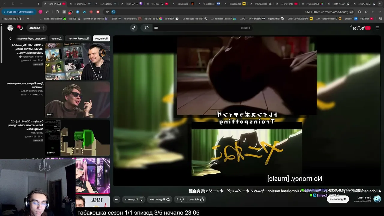Click the youtube.com address bar URL
This screenshot has width=384, height=216.
326,12
